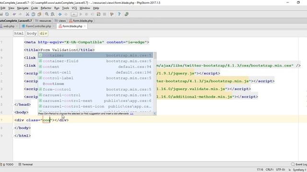Click the Stop square icon
Screen dimensions: 307x172
click(105, 14)
